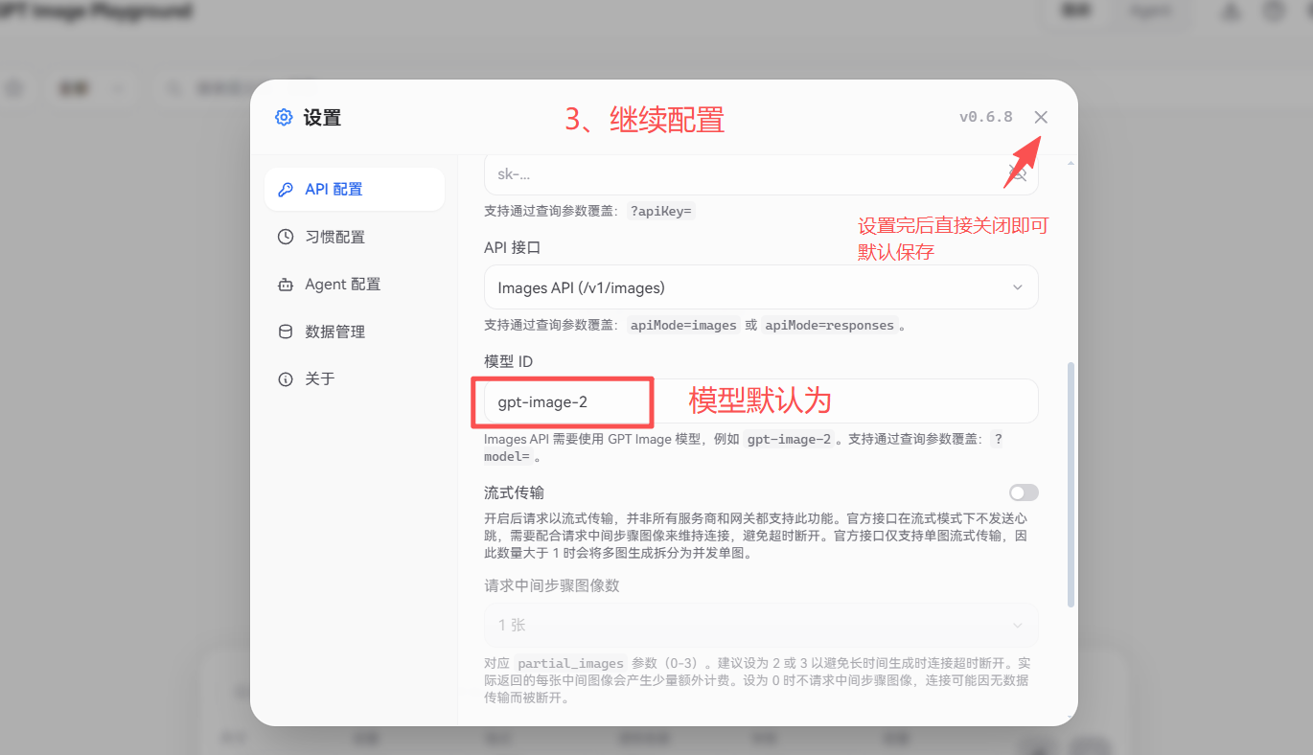This screenshot has height=755, width=1313.
Task: Click the 模型 ID gpt-image-2 field
Action: 761,401
